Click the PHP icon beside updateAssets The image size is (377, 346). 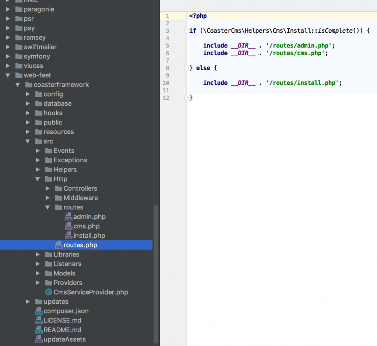click(39, 339)
